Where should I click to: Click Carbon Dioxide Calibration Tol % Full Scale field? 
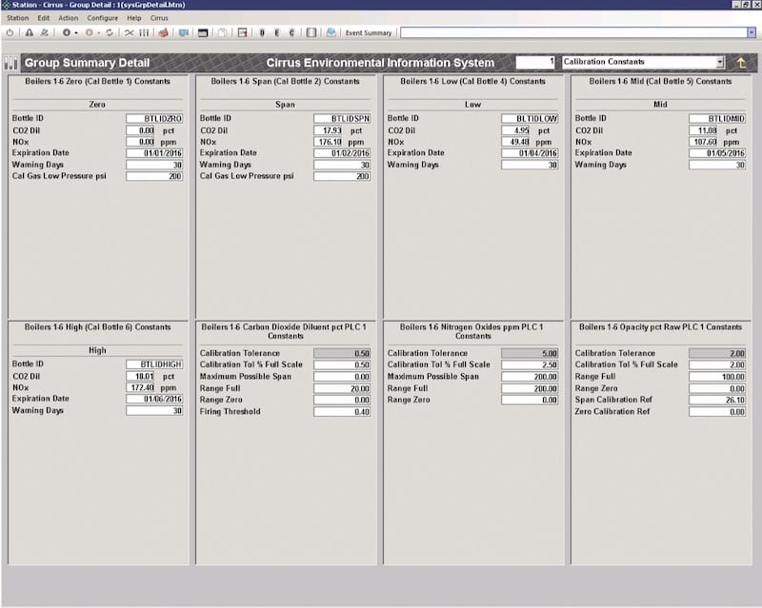point(342,364)
